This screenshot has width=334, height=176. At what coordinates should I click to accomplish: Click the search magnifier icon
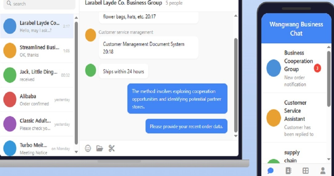tap(9, 3)
